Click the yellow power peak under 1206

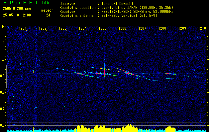pos(130,128)
